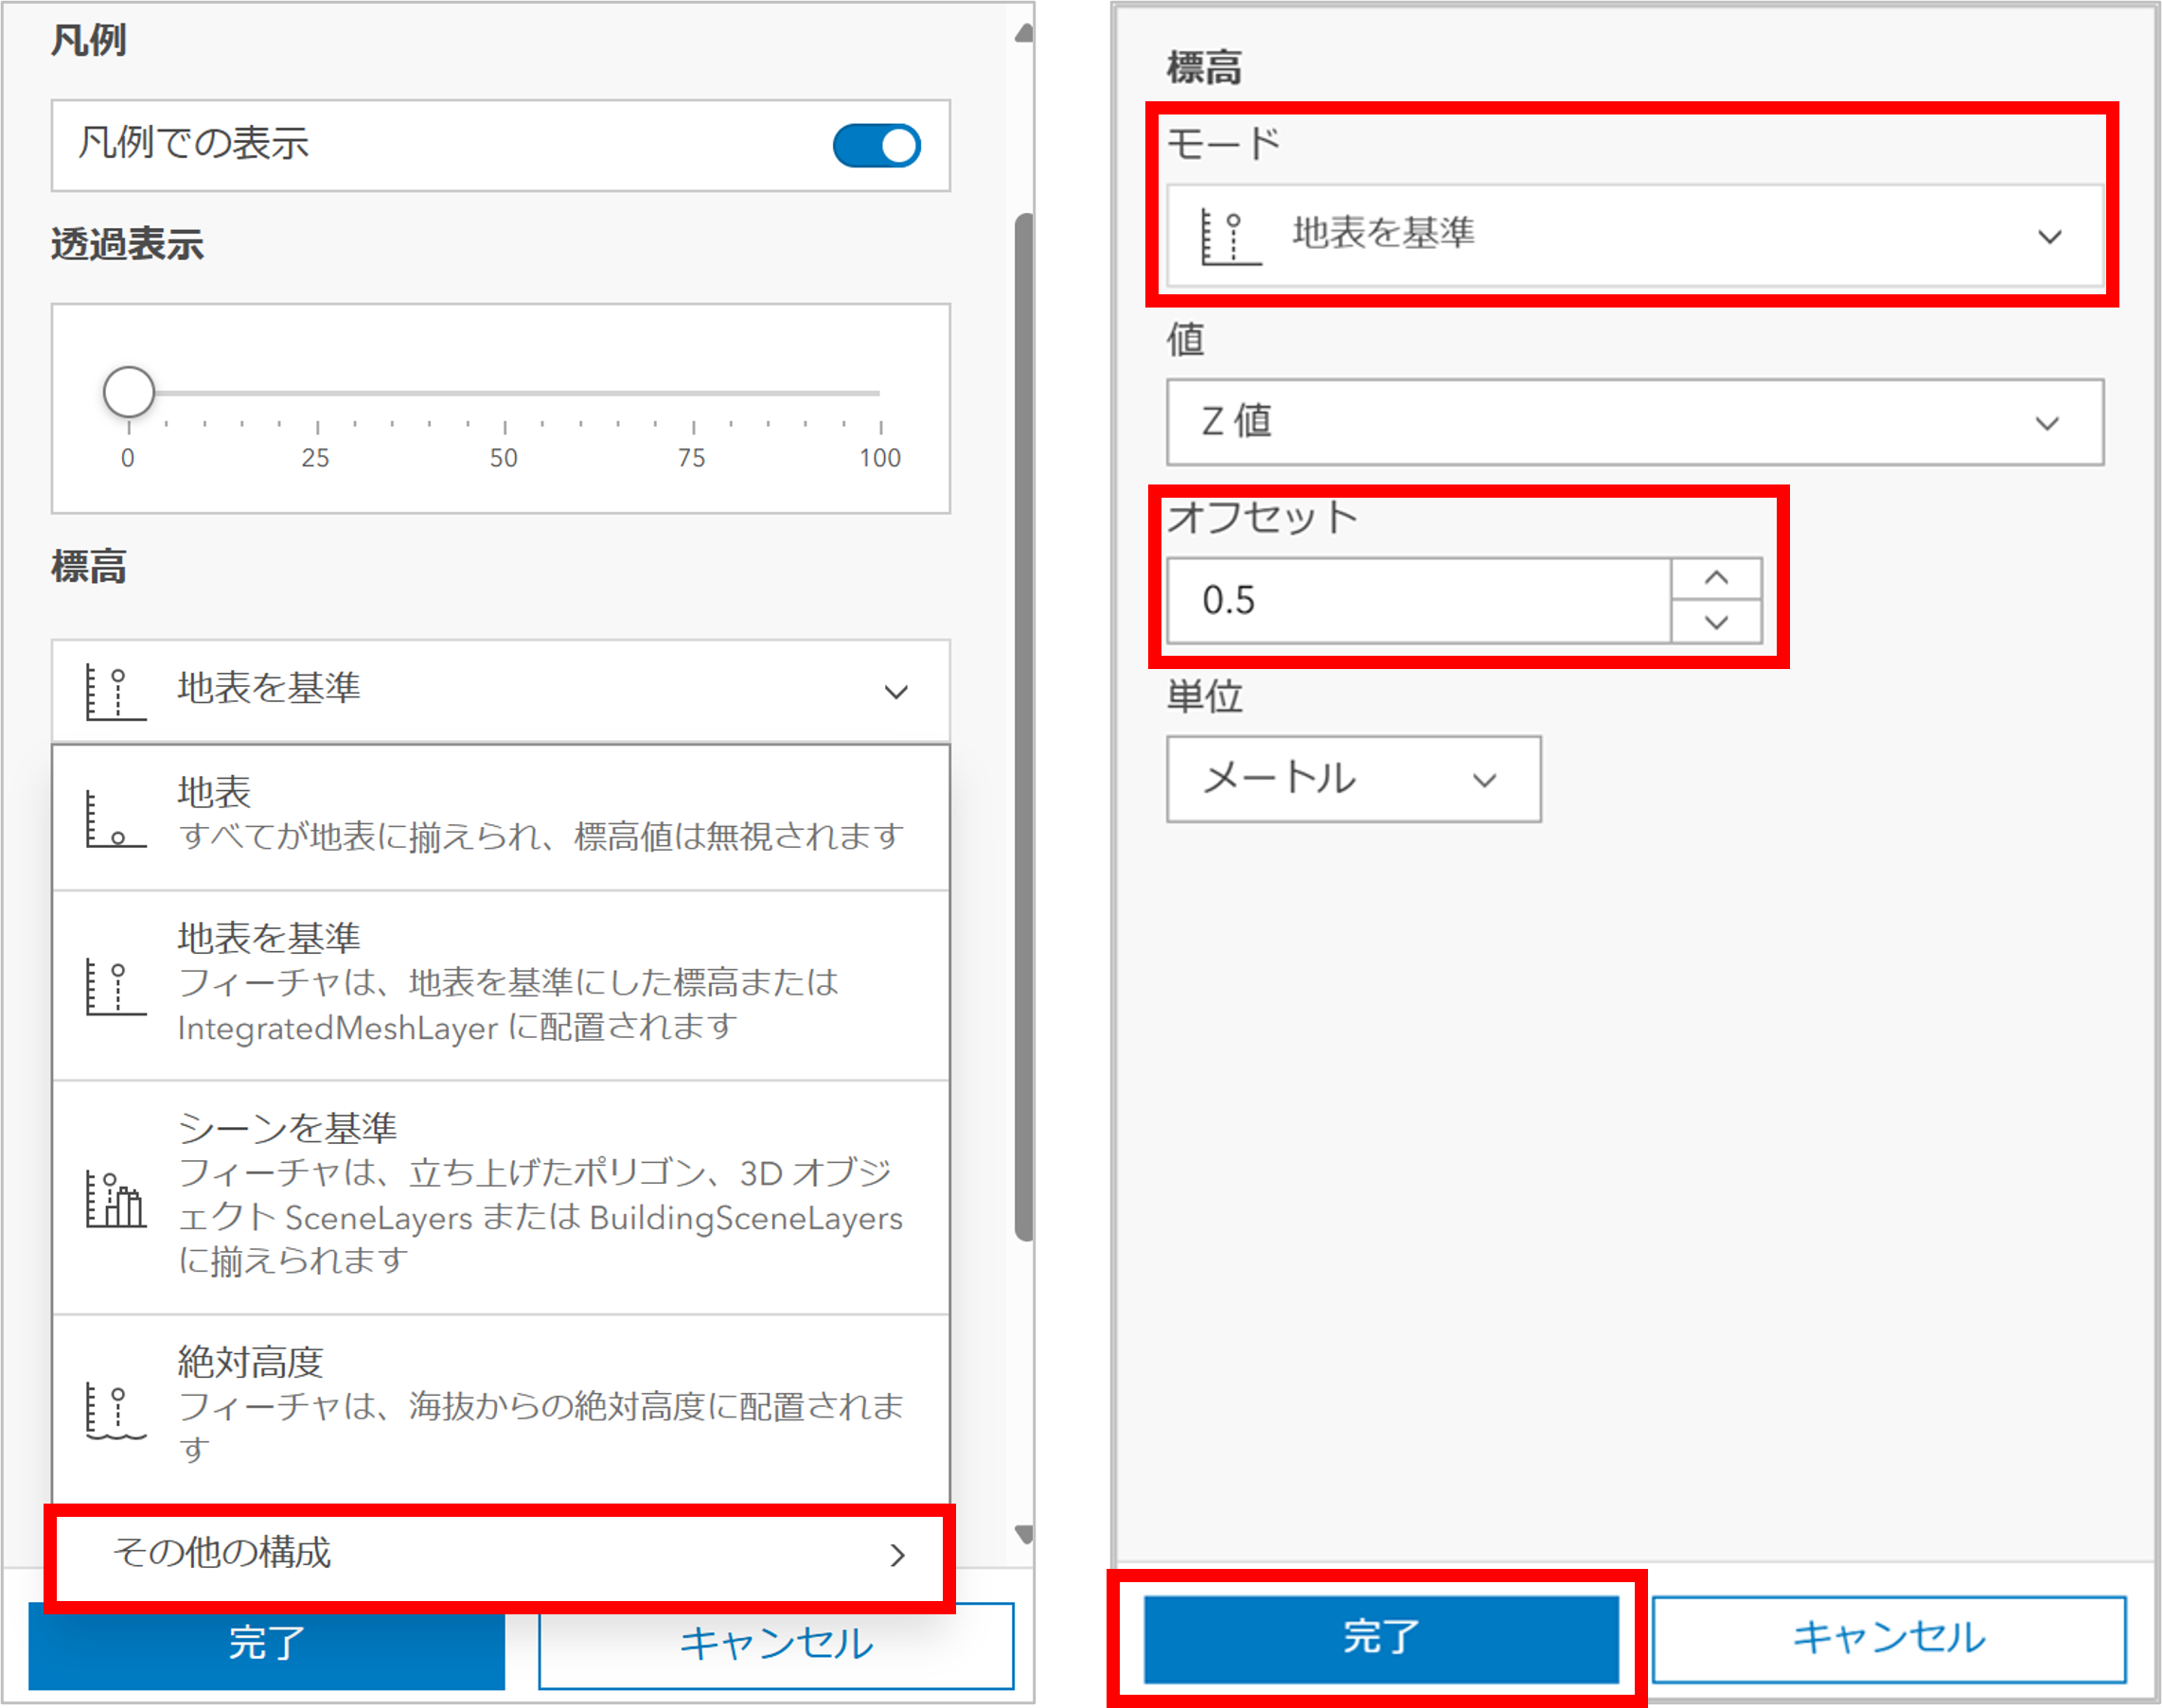Click the 絶対高度 sea-level icon
Viewport: 2162px width, 1708px height.
pos(115,1411)
